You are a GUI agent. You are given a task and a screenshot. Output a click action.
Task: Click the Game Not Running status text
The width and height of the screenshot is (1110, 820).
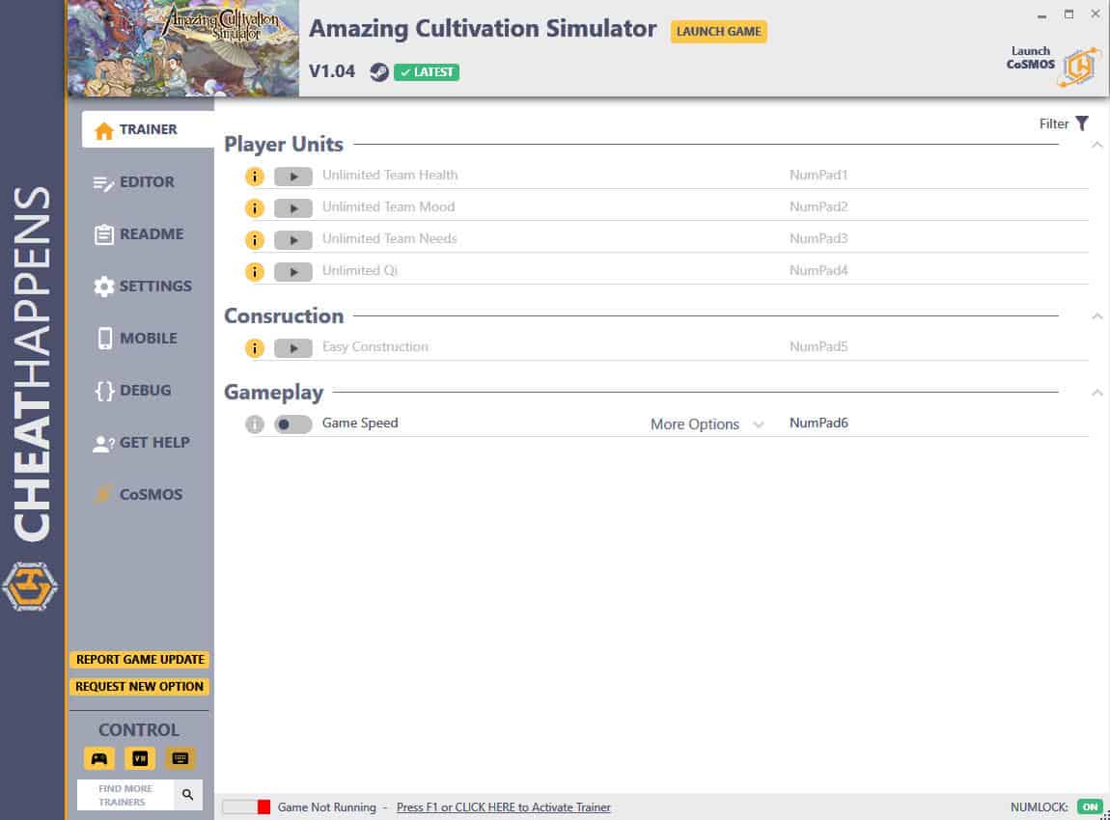(326, 807)
